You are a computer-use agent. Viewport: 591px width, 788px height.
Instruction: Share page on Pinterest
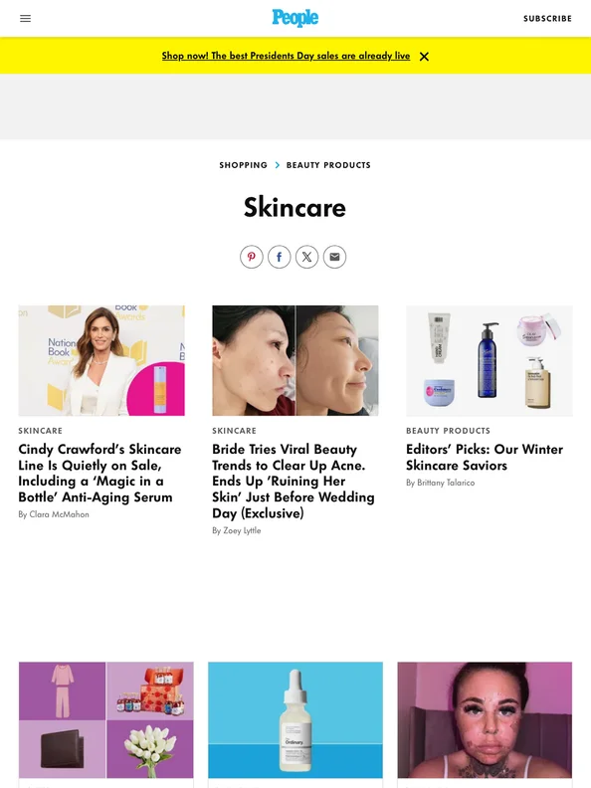click(x=252, y=257)
